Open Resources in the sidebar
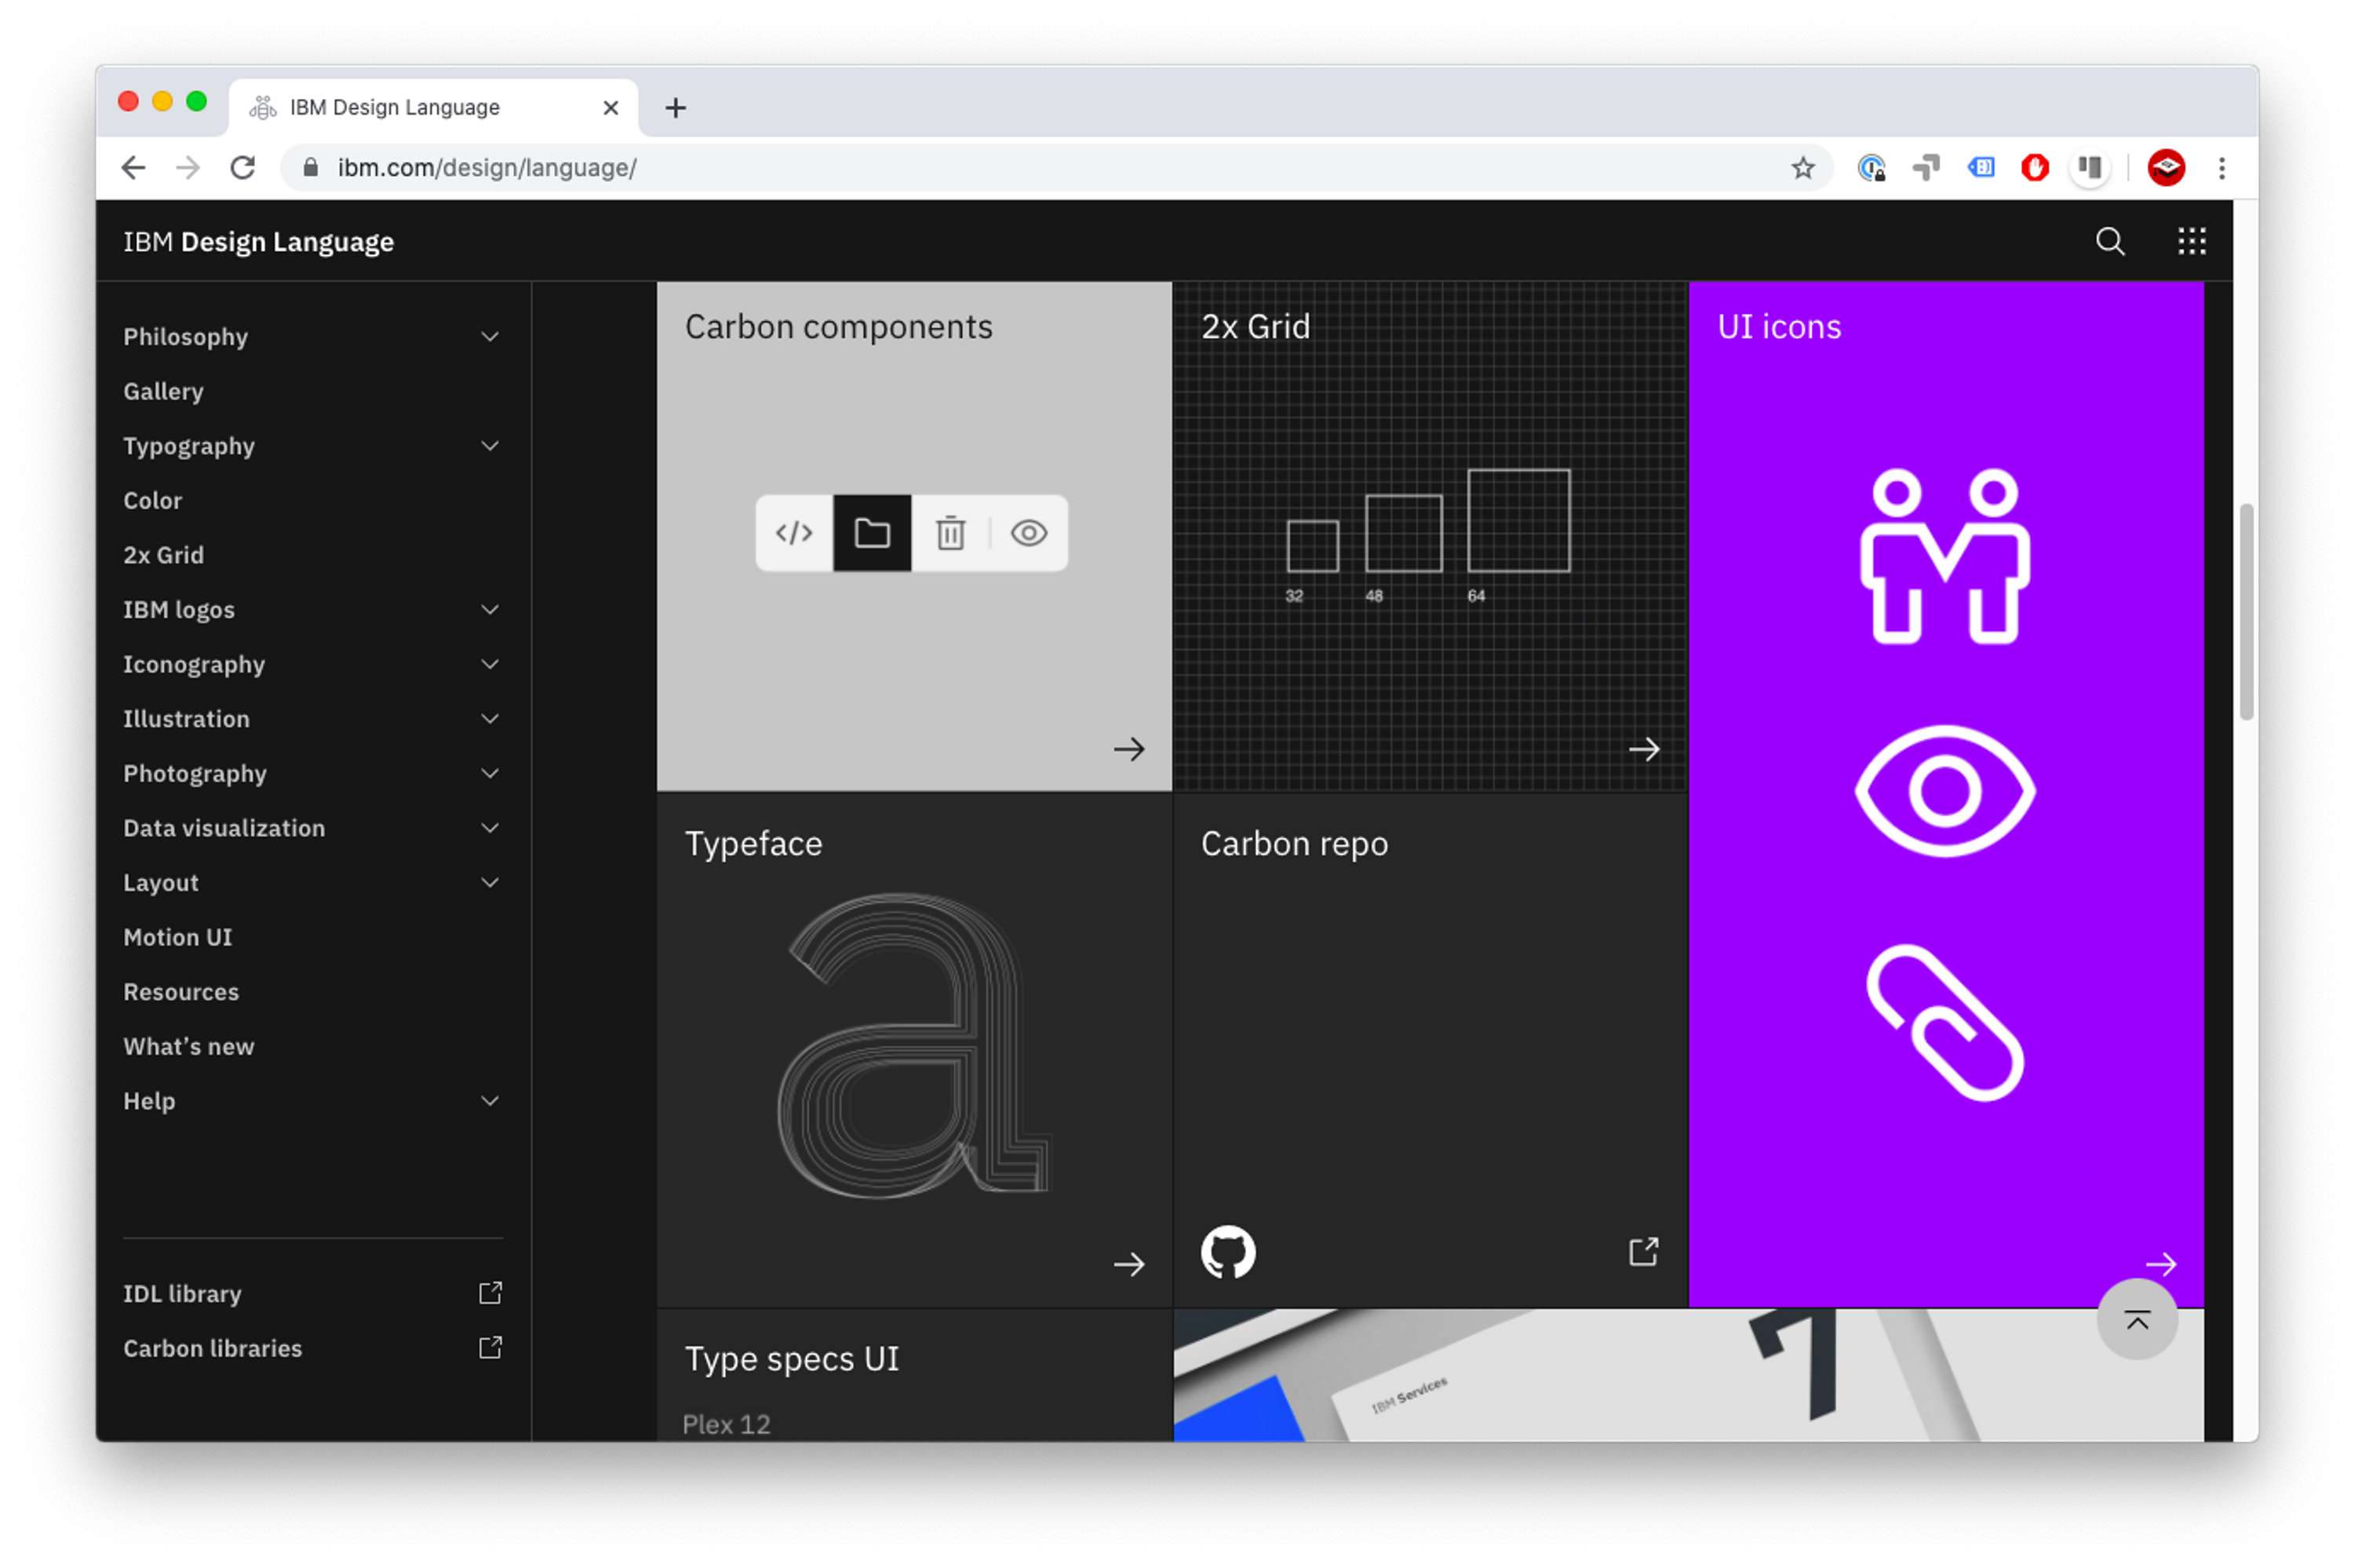 coord(181,992)
